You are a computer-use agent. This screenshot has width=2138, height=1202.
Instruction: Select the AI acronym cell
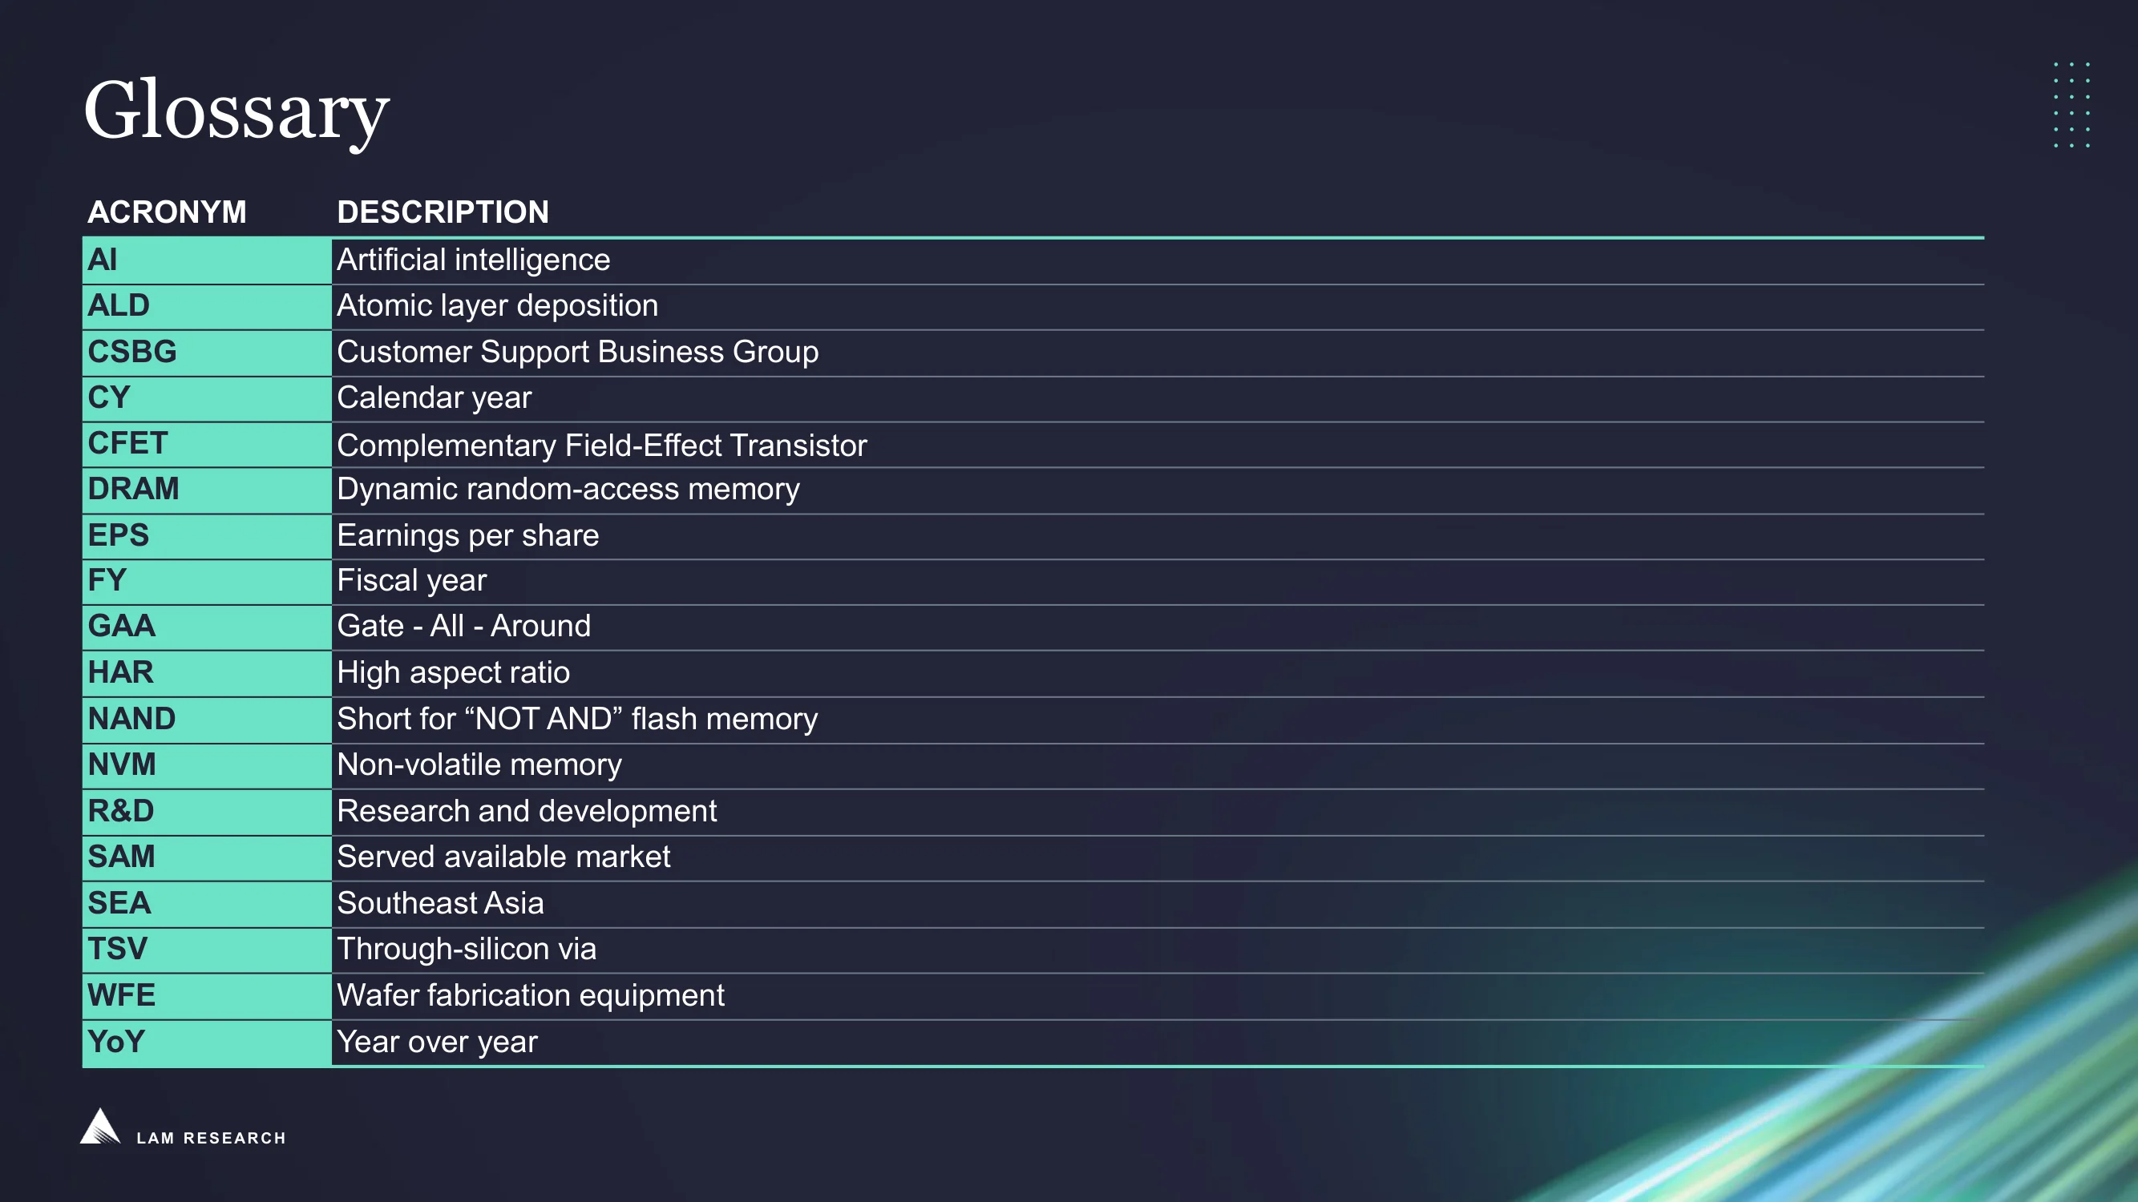207,260
